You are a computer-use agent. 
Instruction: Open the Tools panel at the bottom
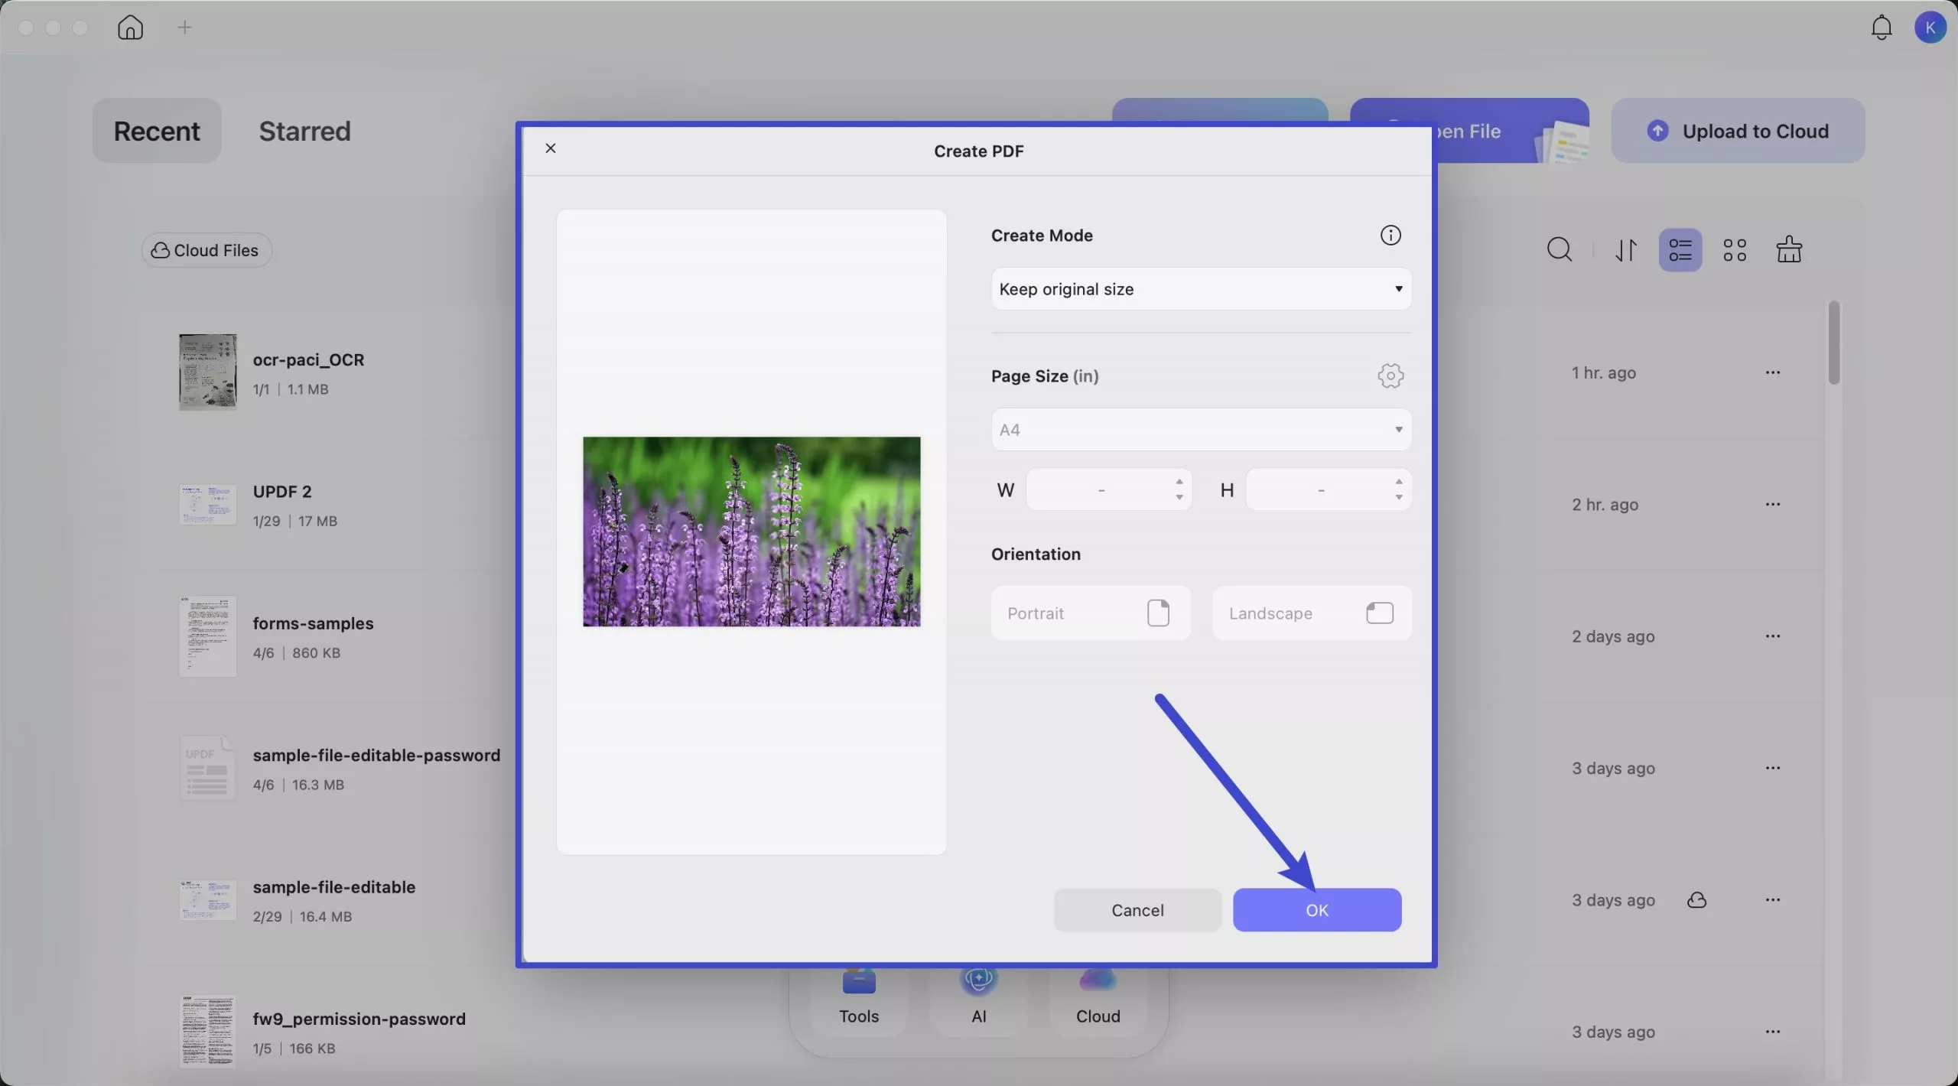coord(858,994)
